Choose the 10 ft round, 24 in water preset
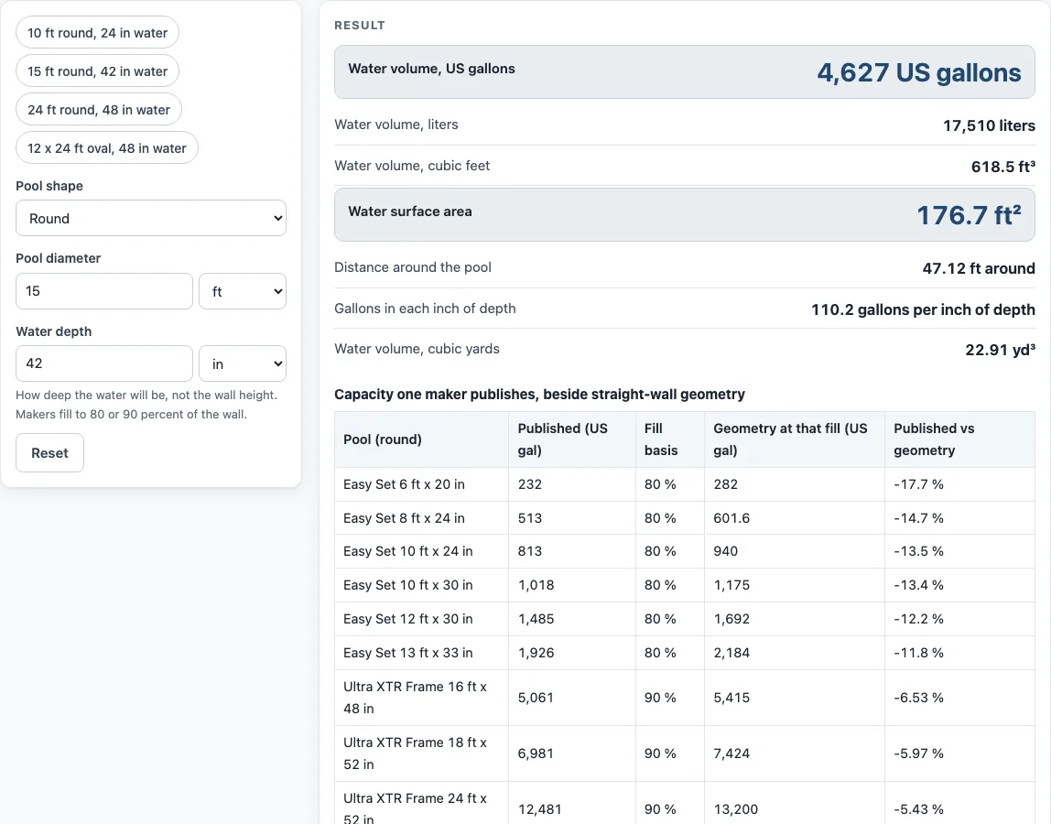Image resolution: width=1051 pixels, height=824 pixels. (x=97, y=33)
